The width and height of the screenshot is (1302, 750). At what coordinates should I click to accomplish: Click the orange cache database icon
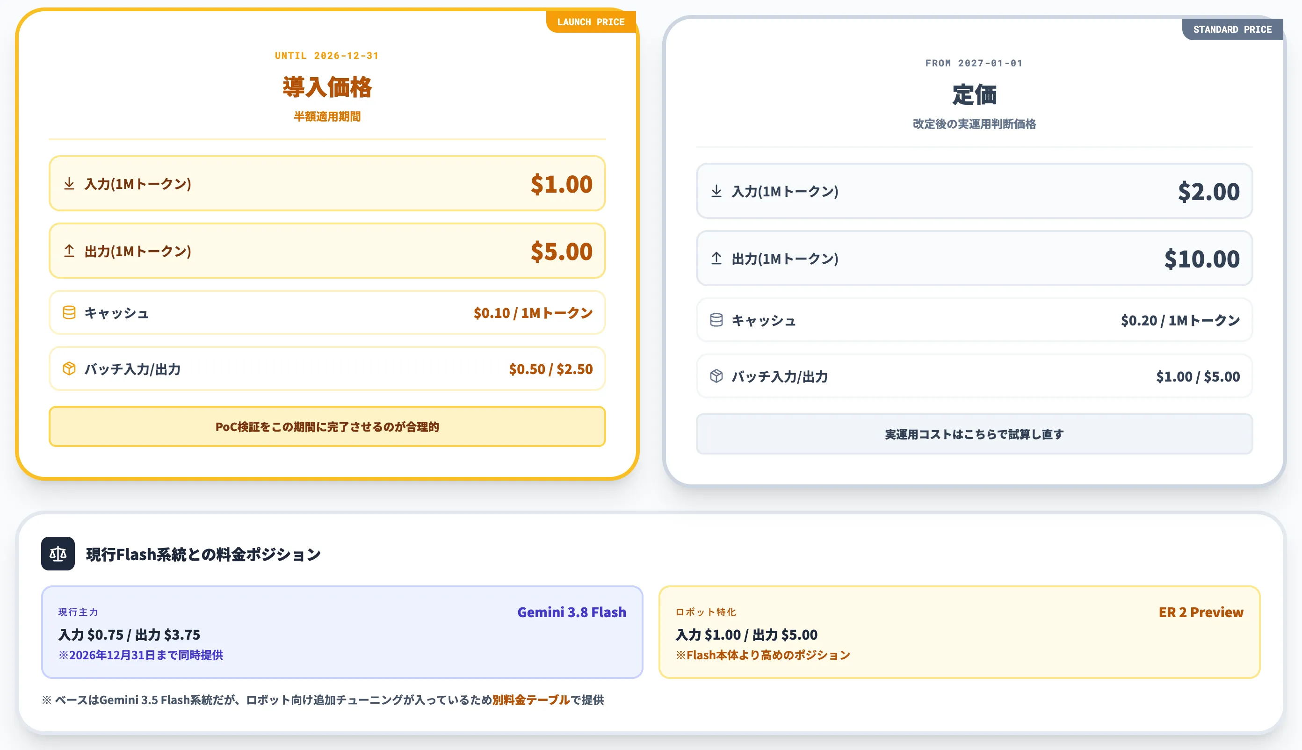pos(69,313)
